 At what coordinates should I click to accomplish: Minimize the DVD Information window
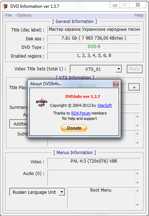(115, 5)
